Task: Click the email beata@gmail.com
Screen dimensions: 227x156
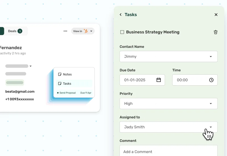Action: (x=20, y=92)
